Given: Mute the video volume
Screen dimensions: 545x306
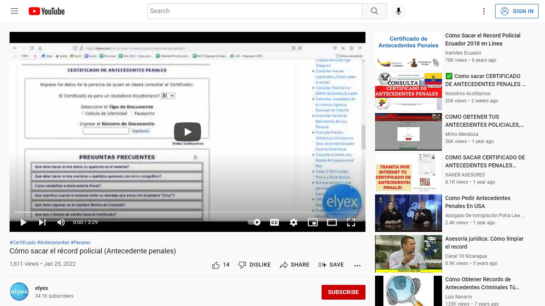Looking at the screenshot, I should [61, 222].
